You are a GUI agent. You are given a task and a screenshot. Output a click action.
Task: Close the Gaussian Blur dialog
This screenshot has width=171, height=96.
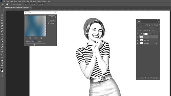coord(55,13)
